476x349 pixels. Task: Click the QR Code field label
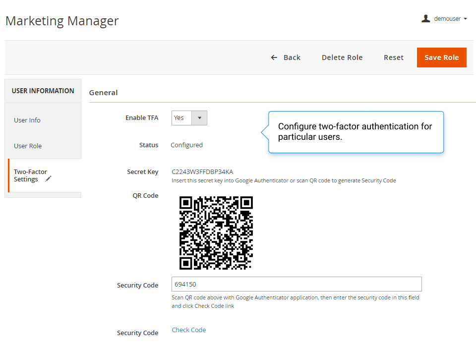145,195
